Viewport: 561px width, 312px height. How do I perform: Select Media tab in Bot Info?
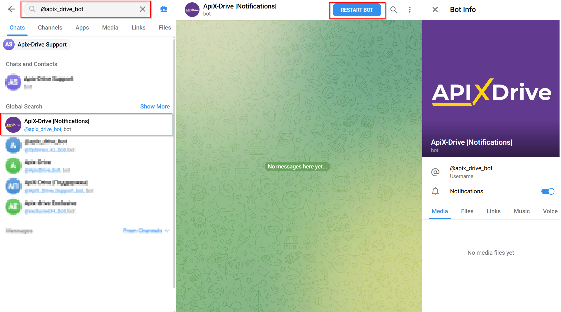(440, 211)
